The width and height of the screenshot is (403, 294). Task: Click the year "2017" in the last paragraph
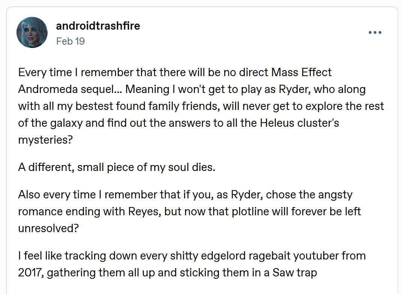tap(31, 273)
